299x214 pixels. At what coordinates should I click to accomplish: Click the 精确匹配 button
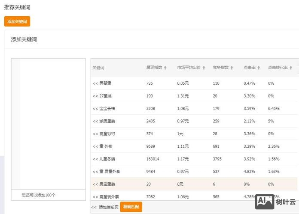click(x=131, y=207)
